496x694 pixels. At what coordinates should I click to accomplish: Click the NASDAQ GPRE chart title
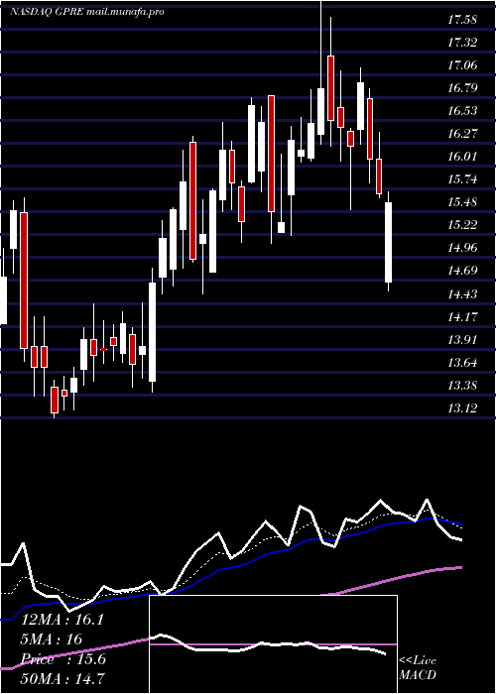[x=87, y=12]
